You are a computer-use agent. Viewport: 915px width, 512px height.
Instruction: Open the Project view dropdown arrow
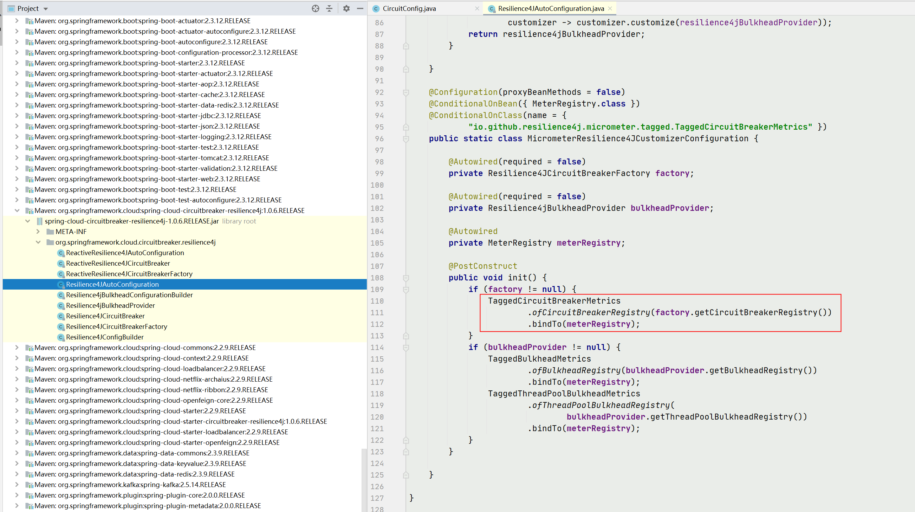point(46,8)
